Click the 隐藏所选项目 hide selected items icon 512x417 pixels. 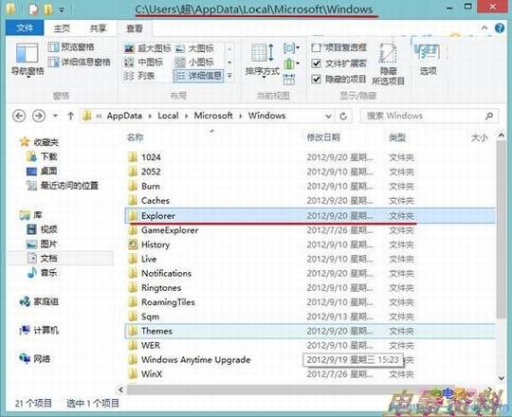388,63
